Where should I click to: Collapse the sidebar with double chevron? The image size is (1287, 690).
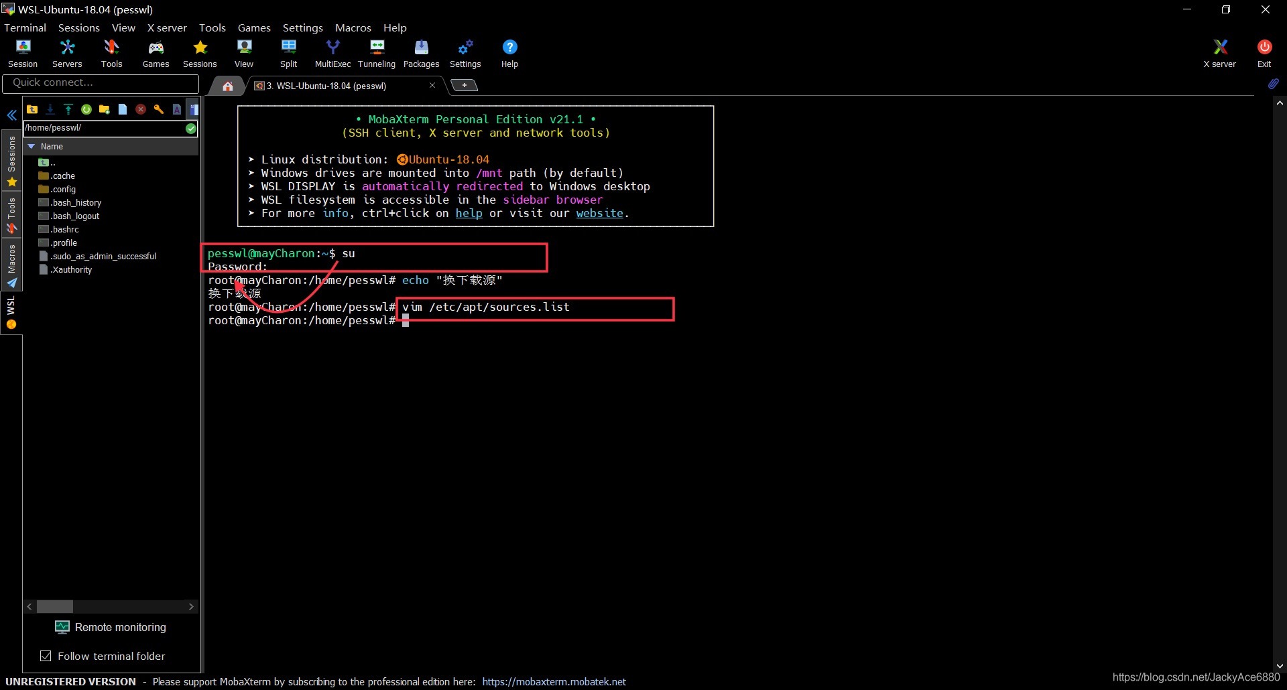[x=12, y=115]
